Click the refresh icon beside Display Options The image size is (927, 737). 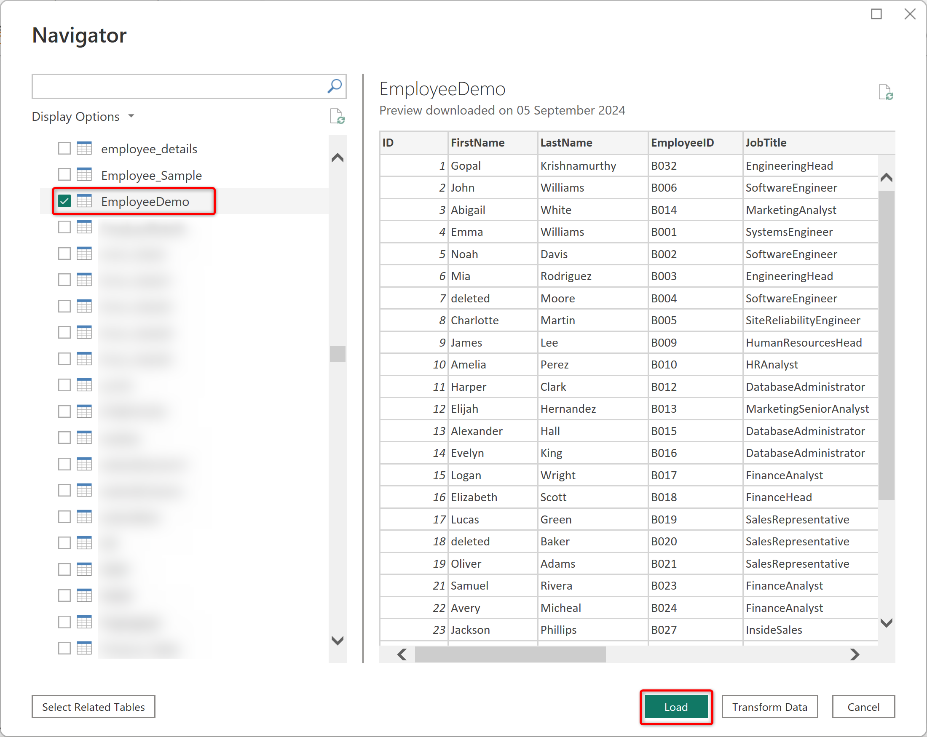337,117
